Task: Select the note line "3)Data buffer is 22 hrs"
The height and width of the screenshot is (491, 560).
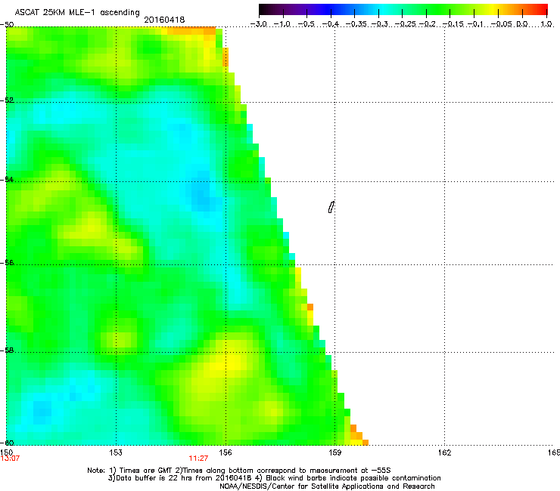Action: 274,478
